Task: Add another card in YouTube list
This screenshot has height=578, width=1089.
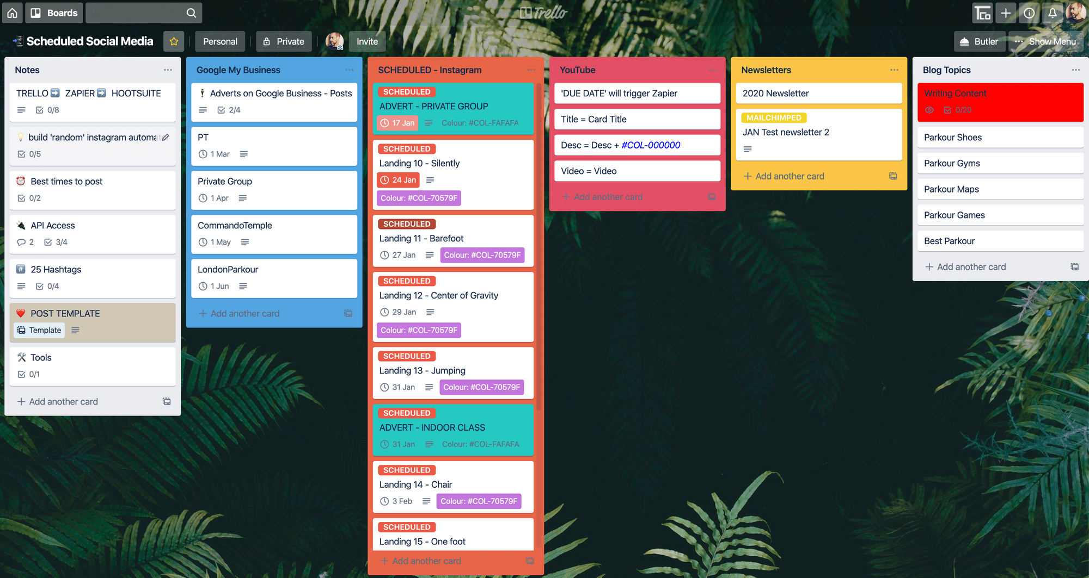Action: coord(602,197)
